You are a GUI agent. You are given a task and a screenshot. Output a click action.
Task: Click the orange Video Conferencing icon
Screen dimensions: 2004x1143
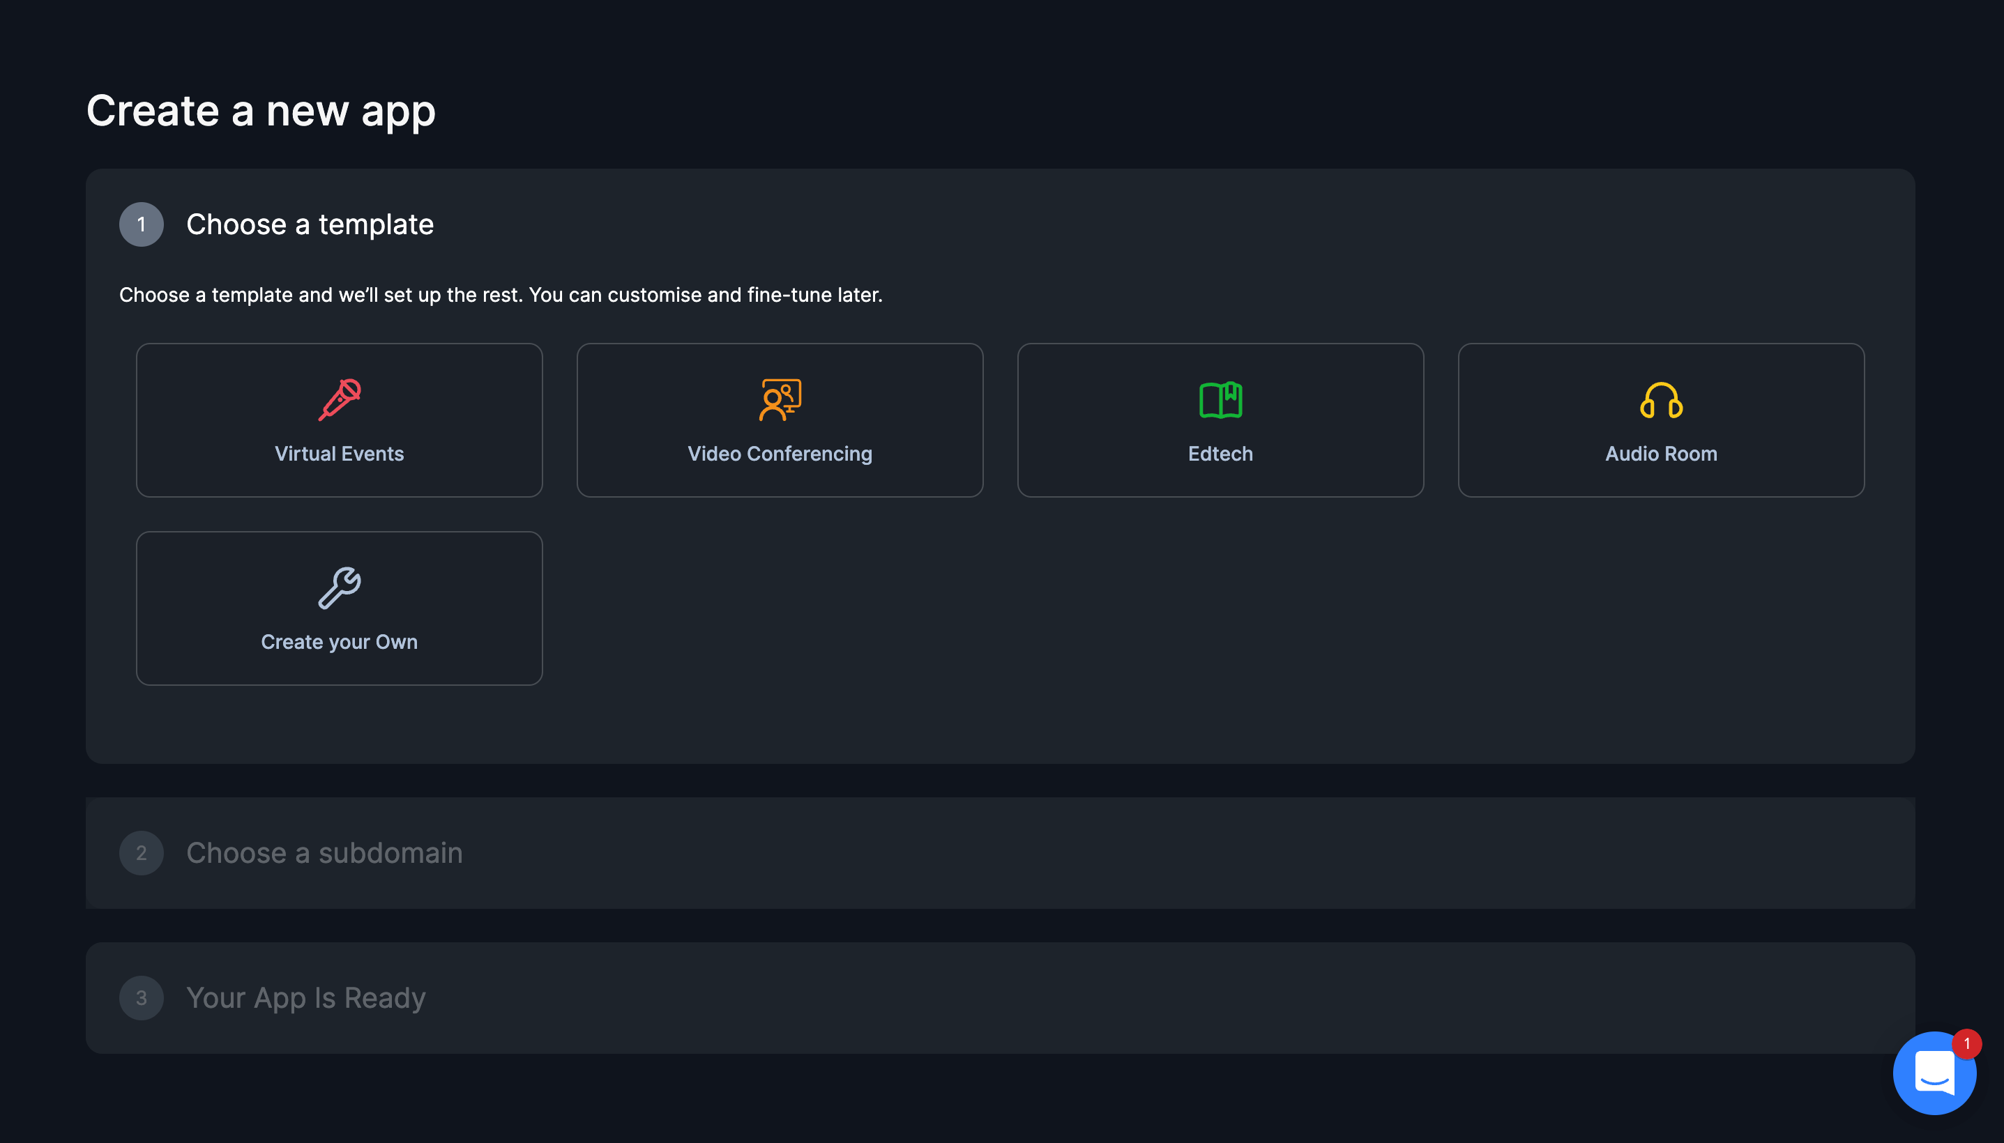(780, 399)
